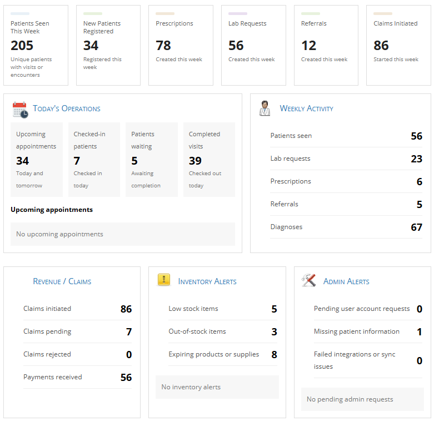
Task: Click 'Failed integrations or sync issues' label
Action: coord(355,360)
